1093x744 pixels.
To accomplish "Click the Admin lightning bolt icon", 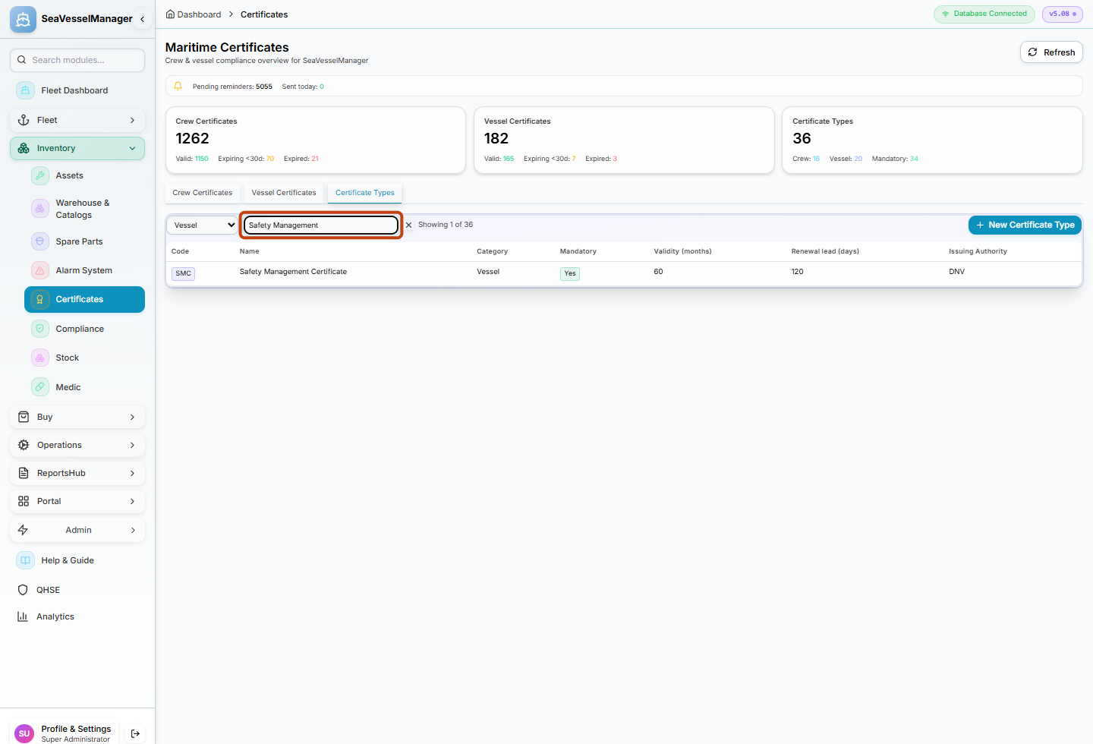I will click(x=23, y=530).
